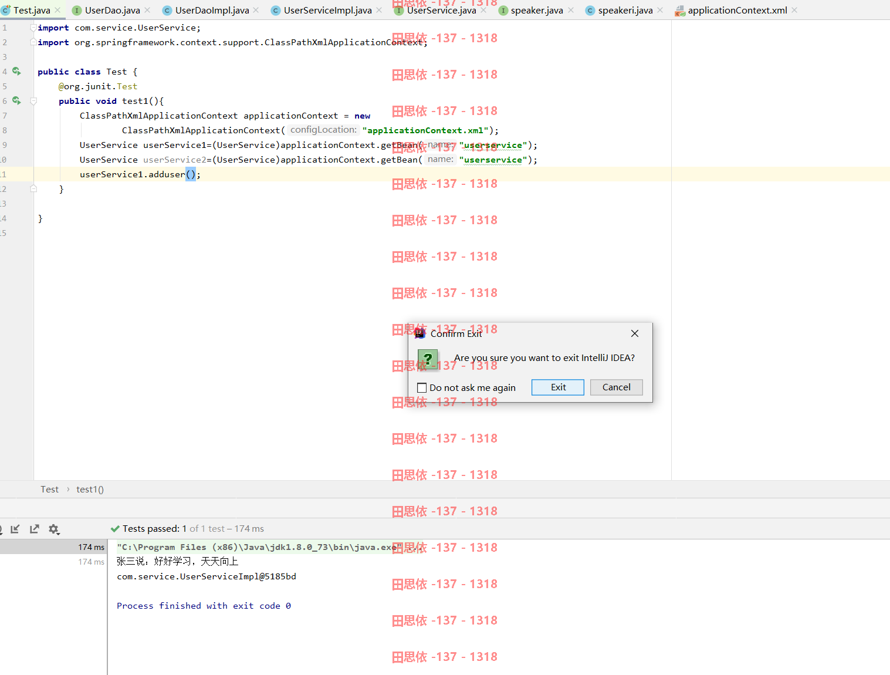The image size is (890, 675).
Task: Confirm with the Exit button
Action: pos(558,387)
